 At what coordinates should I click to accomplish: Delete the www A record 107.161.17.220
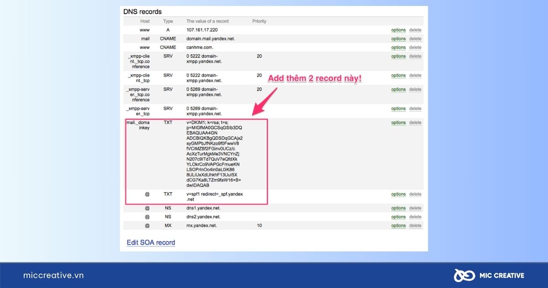415,30
